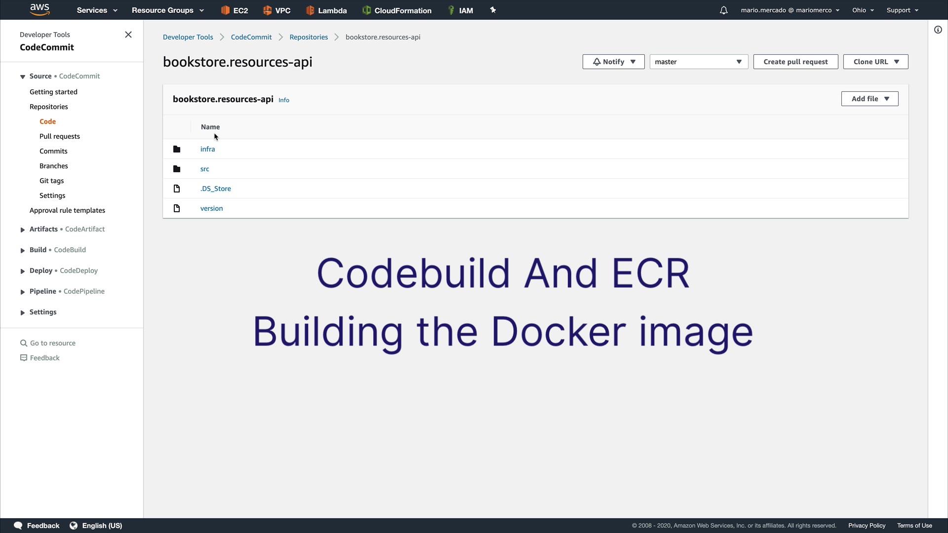The image size is (948, 533).
Task: Collapse the Source CodeCommit section
Action: point(23,76)
